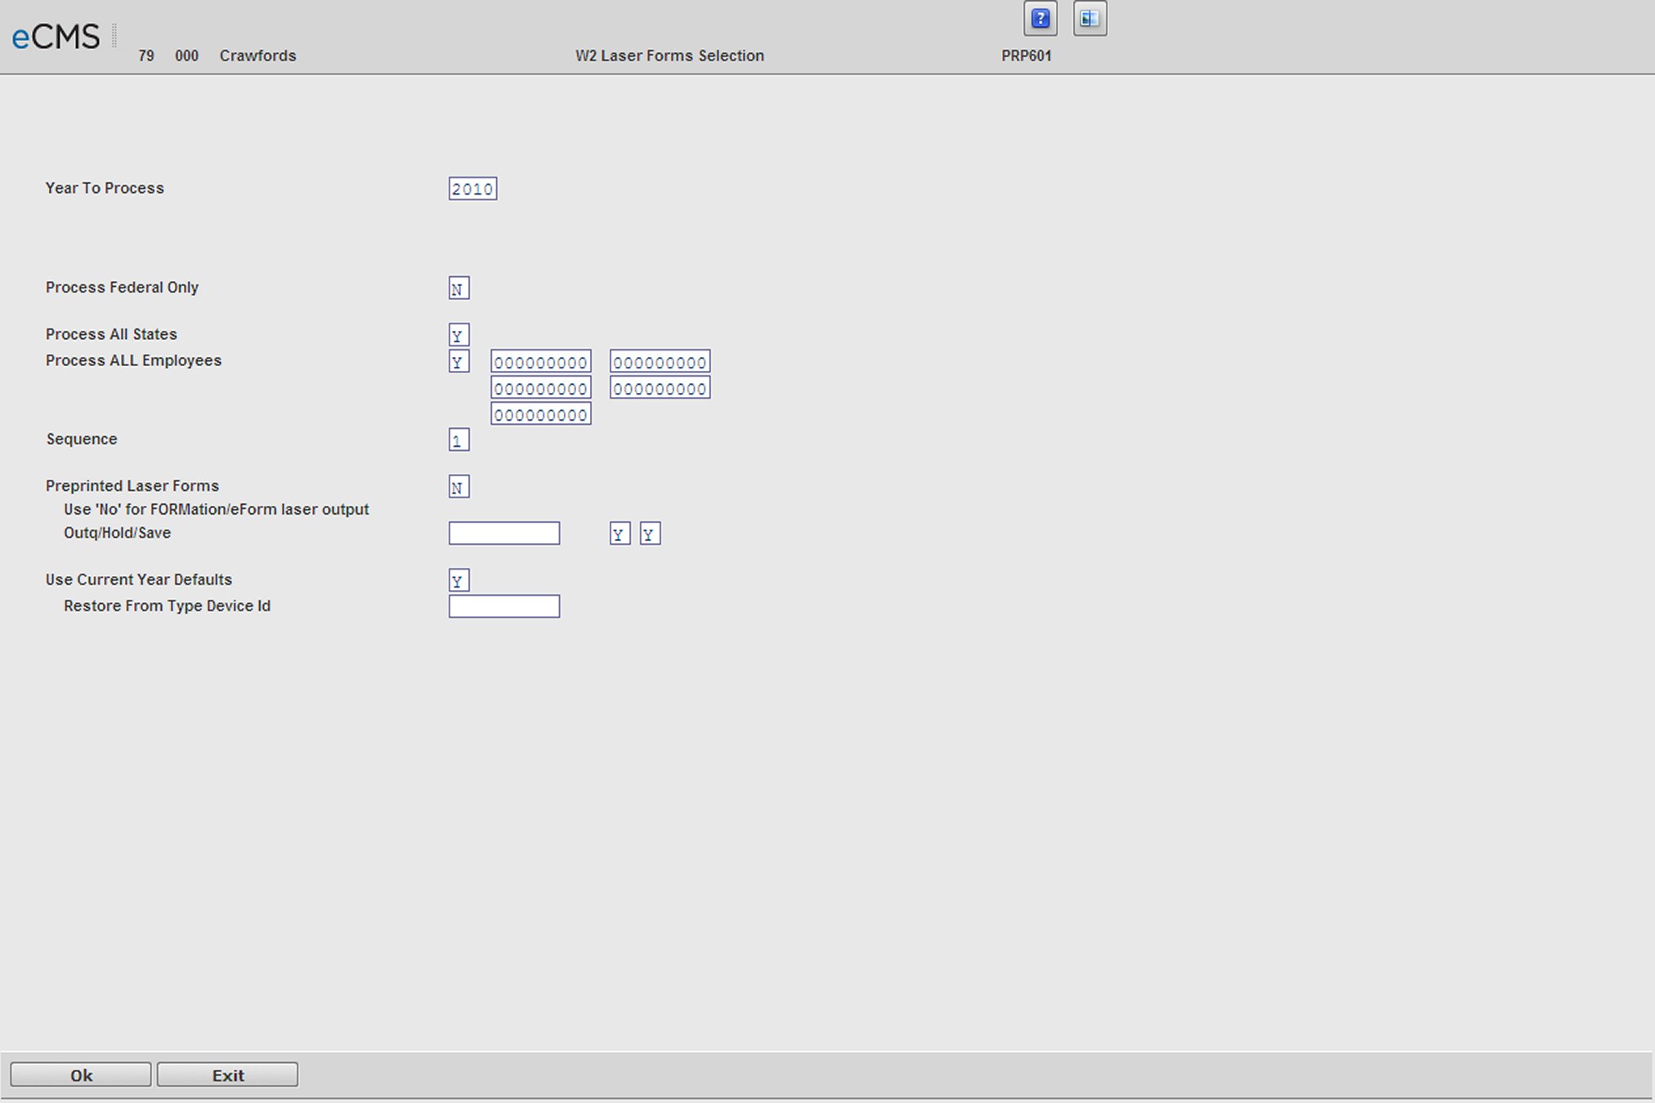Select the Process ALL Employees Y field
Screen dimensions: 1655x1103
458,361
